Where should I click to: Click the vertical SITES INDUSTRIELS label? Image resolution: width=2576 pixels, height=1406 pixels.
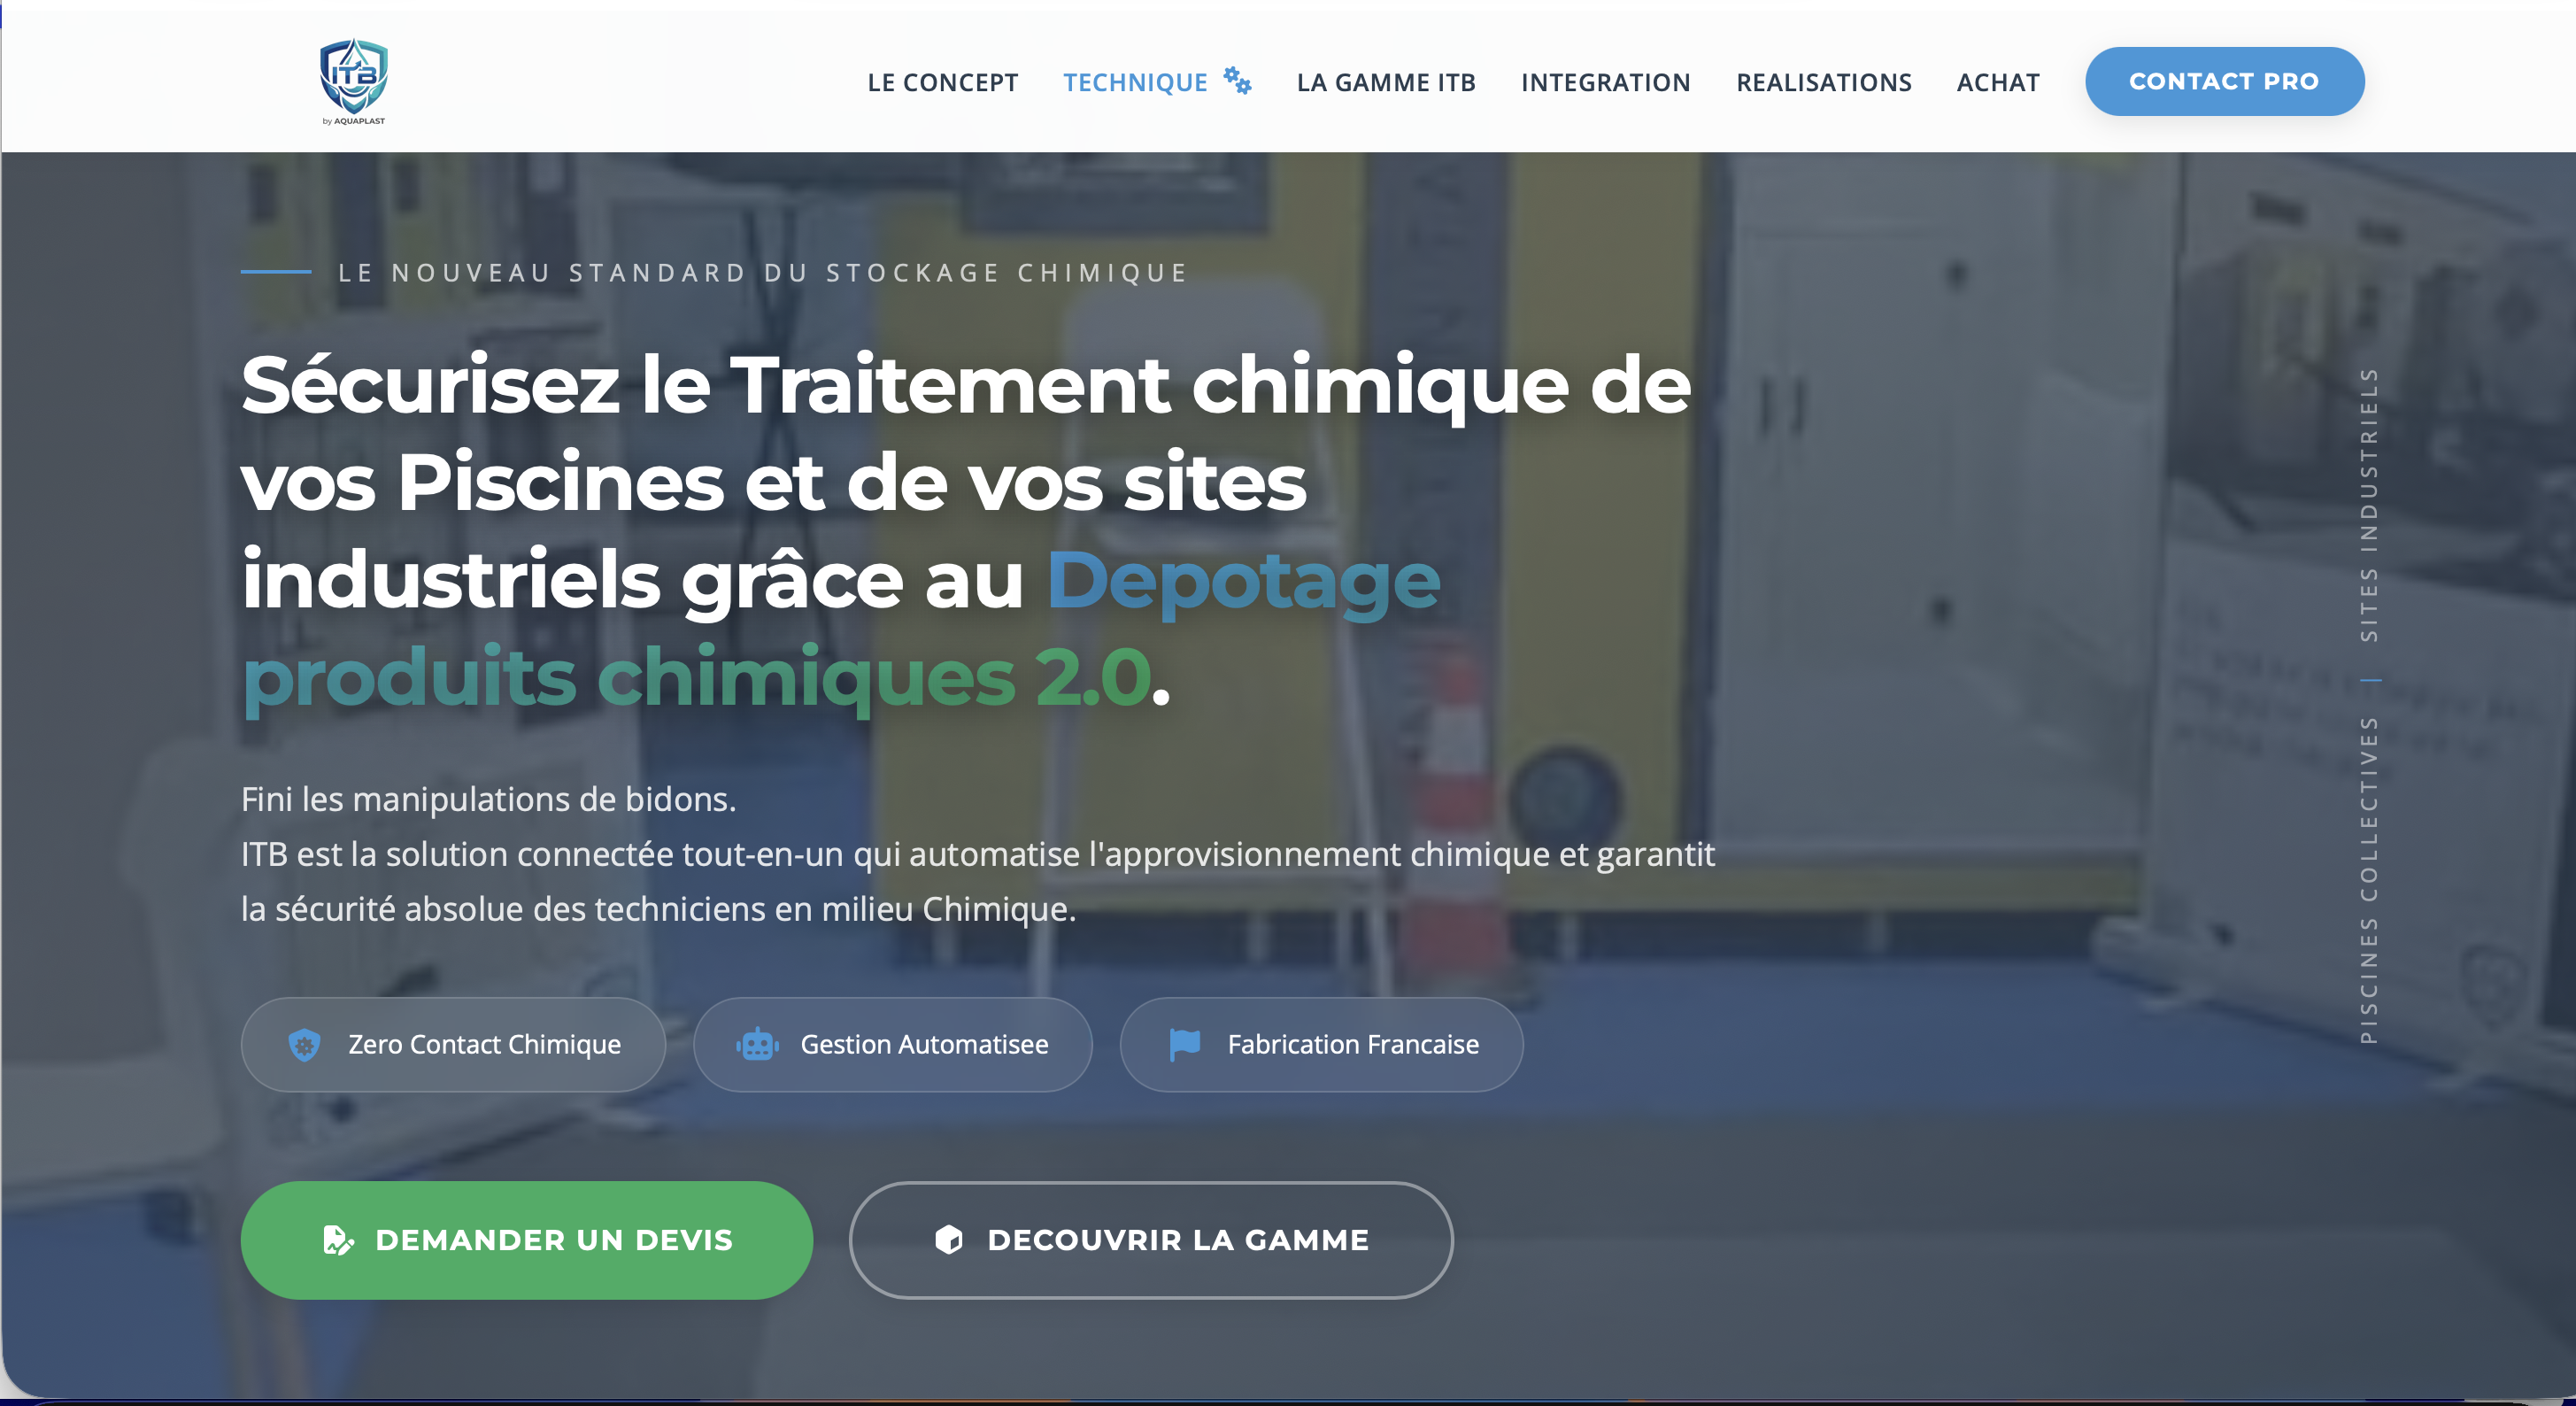(2368, 505)
